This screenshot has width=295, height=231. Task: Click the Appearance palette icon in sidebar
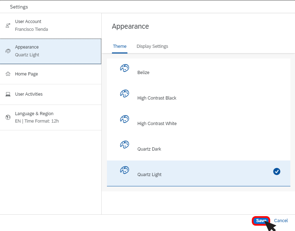(8, 51)
